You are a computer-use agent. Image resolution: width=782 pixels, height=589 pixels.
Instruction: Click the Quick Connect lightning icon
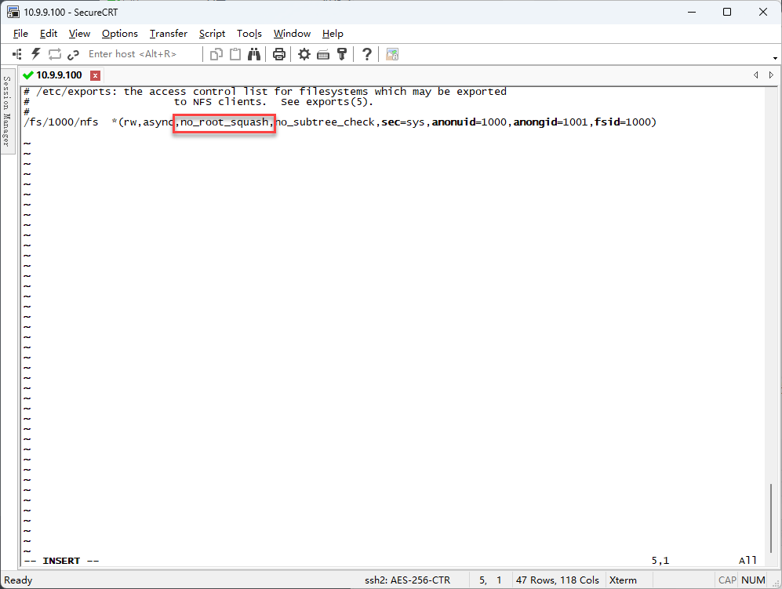tap(36, 54)
